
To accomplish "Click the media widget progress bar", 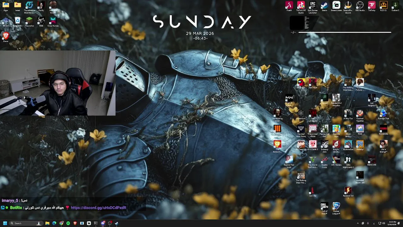I will [x=344, y=32].
